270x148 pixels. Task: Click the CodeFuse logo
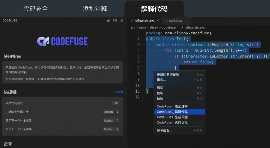click(62, 41)
